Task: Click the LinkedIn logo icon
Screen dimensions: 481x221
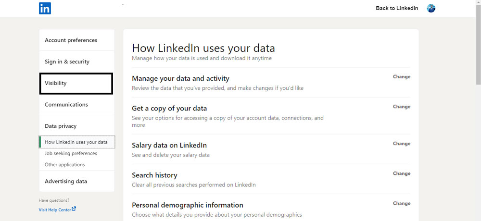Action: [x=45, y=8]
